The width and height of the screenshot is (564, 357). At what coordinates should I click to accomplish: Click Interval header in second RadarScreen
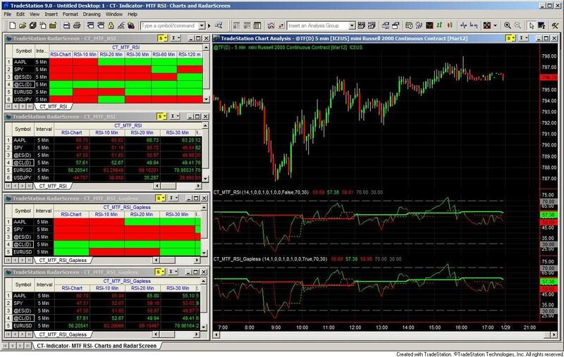click(x=44, y=129)
